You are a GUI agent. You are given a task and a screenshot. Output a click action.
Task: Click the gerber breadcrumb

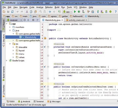(63, 16)
